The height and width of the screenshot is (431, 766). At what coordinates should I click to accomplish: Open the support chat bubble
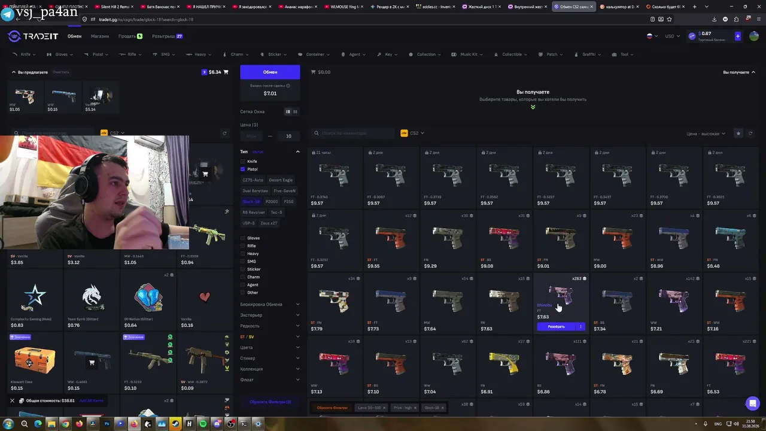pos(753,403)
